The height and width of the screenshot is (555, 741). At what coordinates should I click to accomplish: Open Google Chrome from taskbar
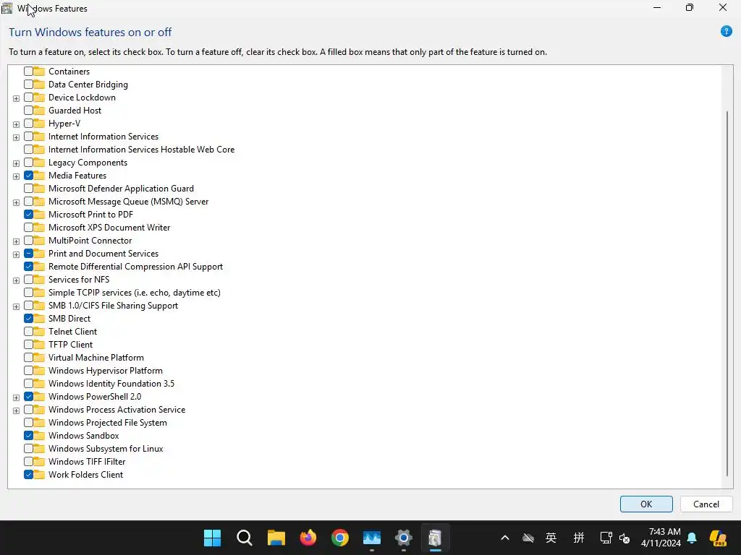click(x=340, y=538)
